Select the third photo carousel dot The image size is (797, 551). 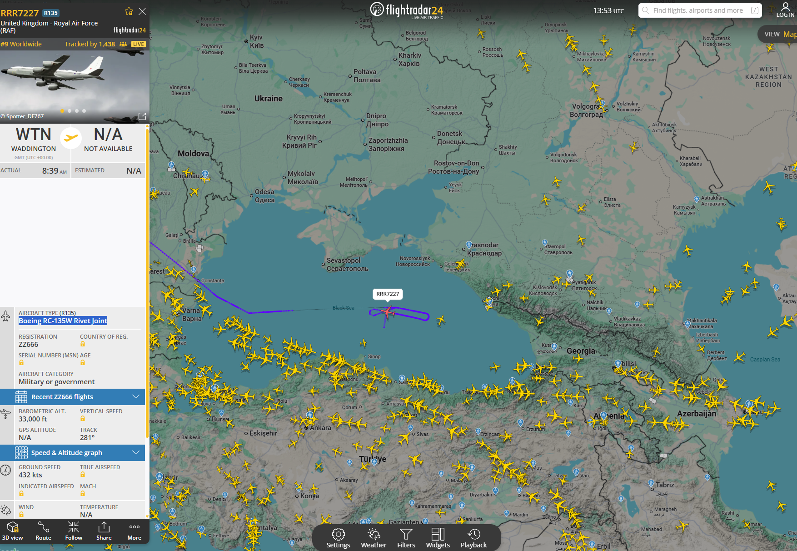tap(77, 111)
